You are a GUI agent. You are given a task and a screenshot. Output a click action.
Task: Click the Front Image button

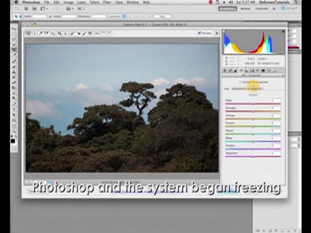pyautogui.click(x=139, y=17)
